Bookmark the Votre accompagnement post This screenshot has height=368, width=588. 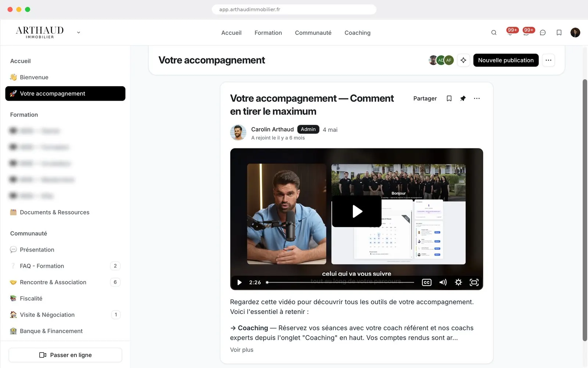pyautogui.click(x=449, y=98)
